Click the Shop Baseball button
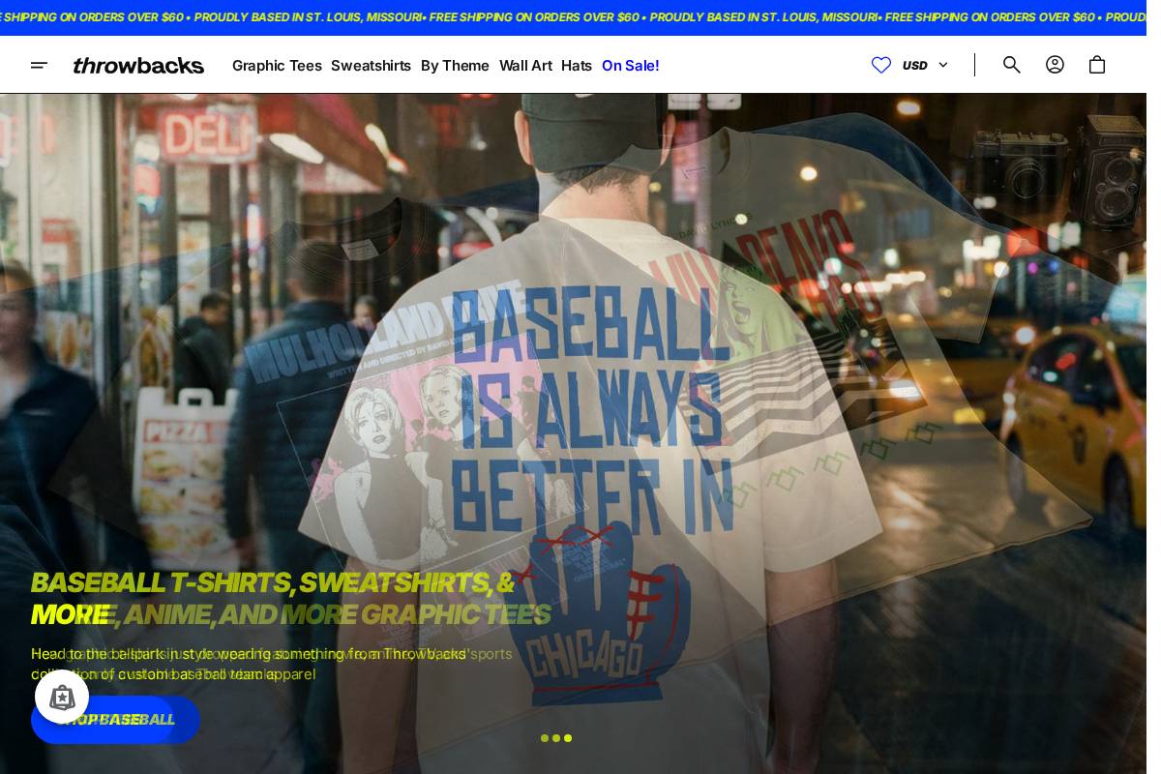1161x774 pixels. 115,720
